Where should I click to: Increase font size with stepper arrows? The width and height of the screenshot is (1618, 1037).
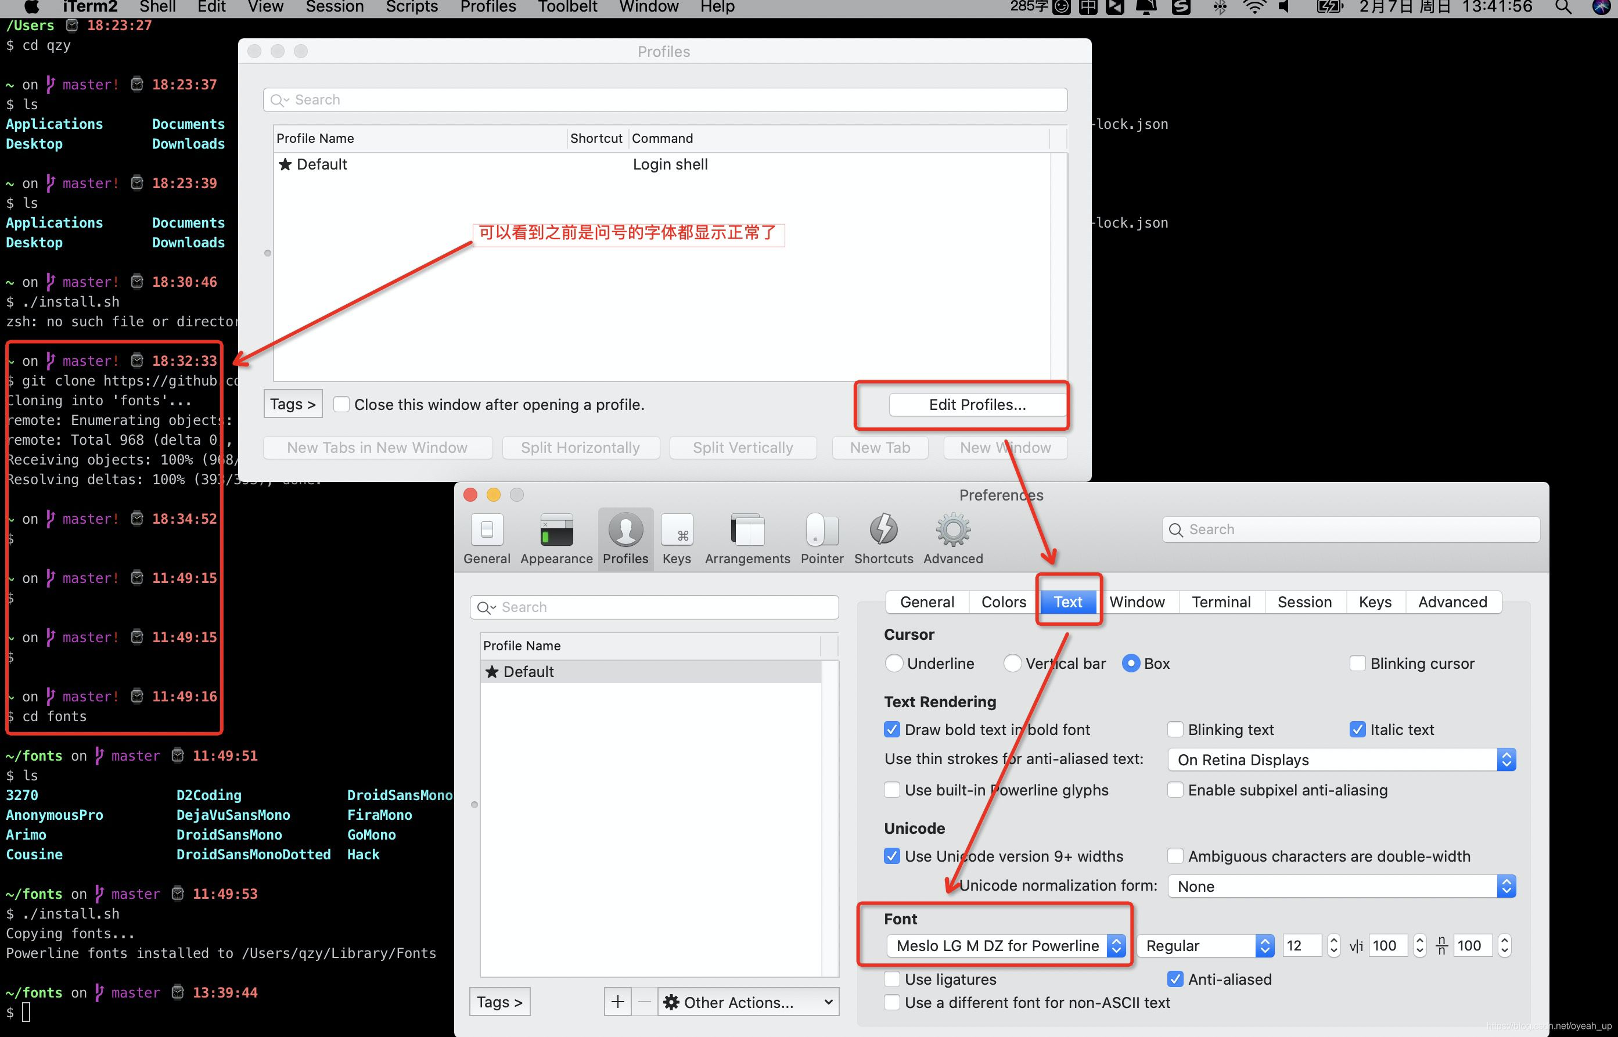tap(1333, 940)
